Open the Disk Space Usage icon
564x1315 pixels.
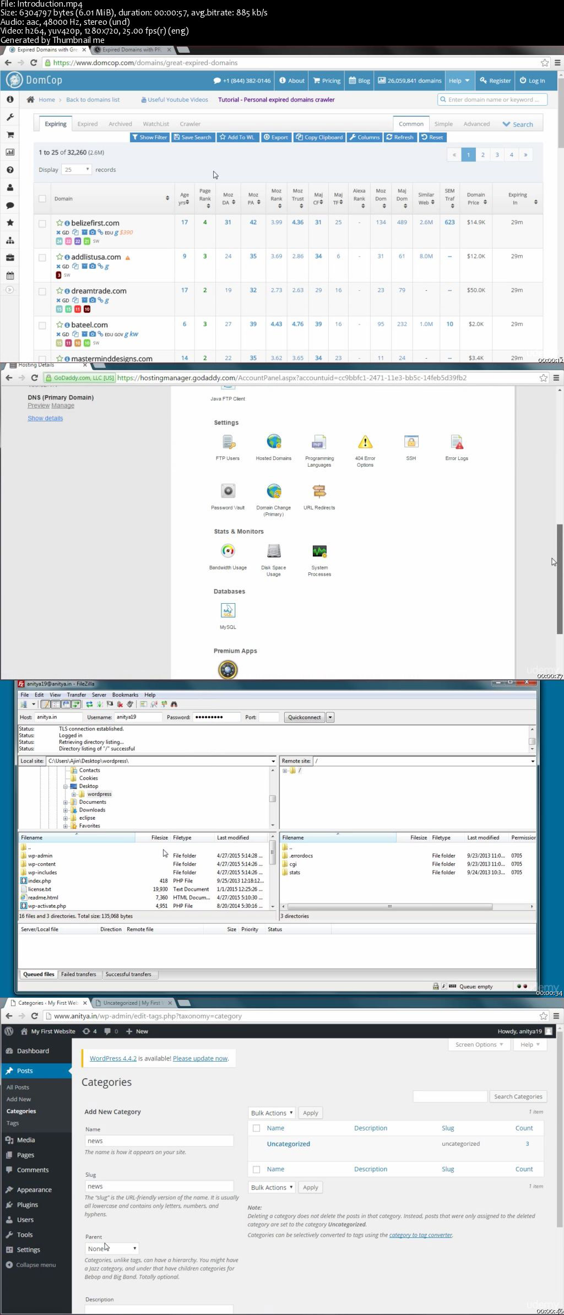(274, 551)
